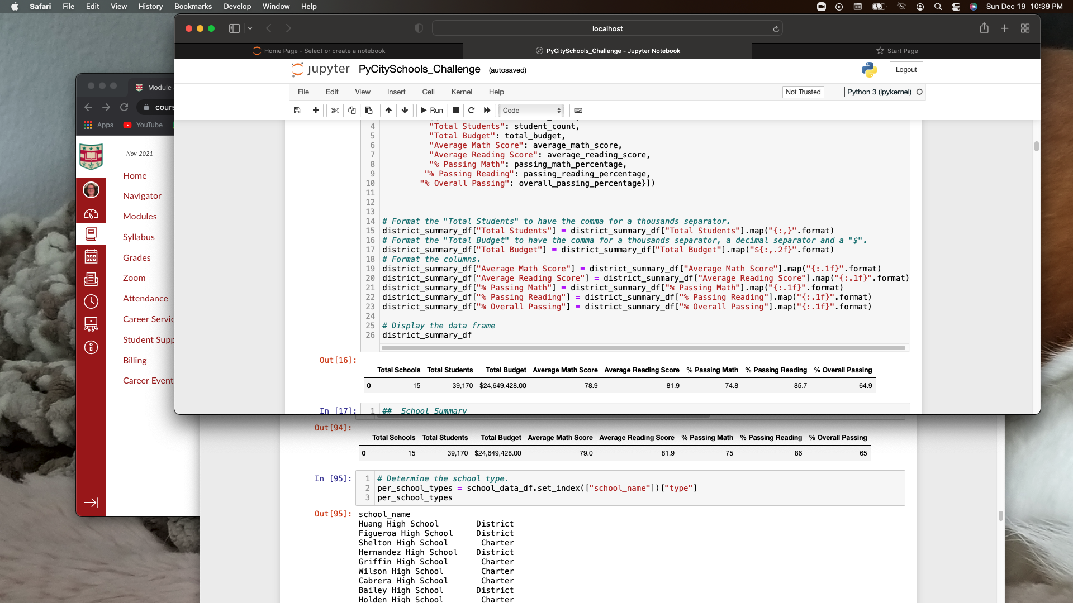1073x603 pixels.
Task: Open cell type Code dropdown
Action: [531, 111]
